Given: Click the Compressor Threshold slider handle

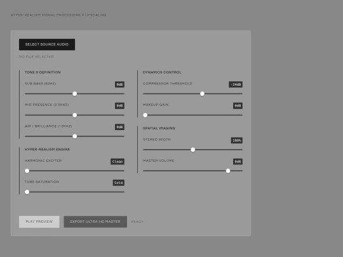Looking at the screenshot, I should [202, 94].
